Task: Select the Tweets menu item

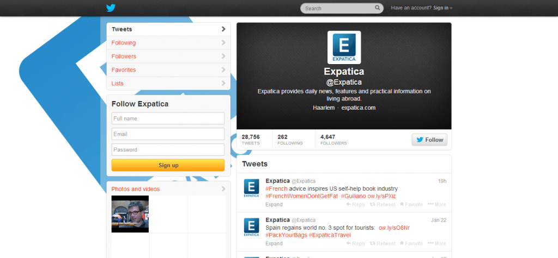Action: tap(168, 29)
